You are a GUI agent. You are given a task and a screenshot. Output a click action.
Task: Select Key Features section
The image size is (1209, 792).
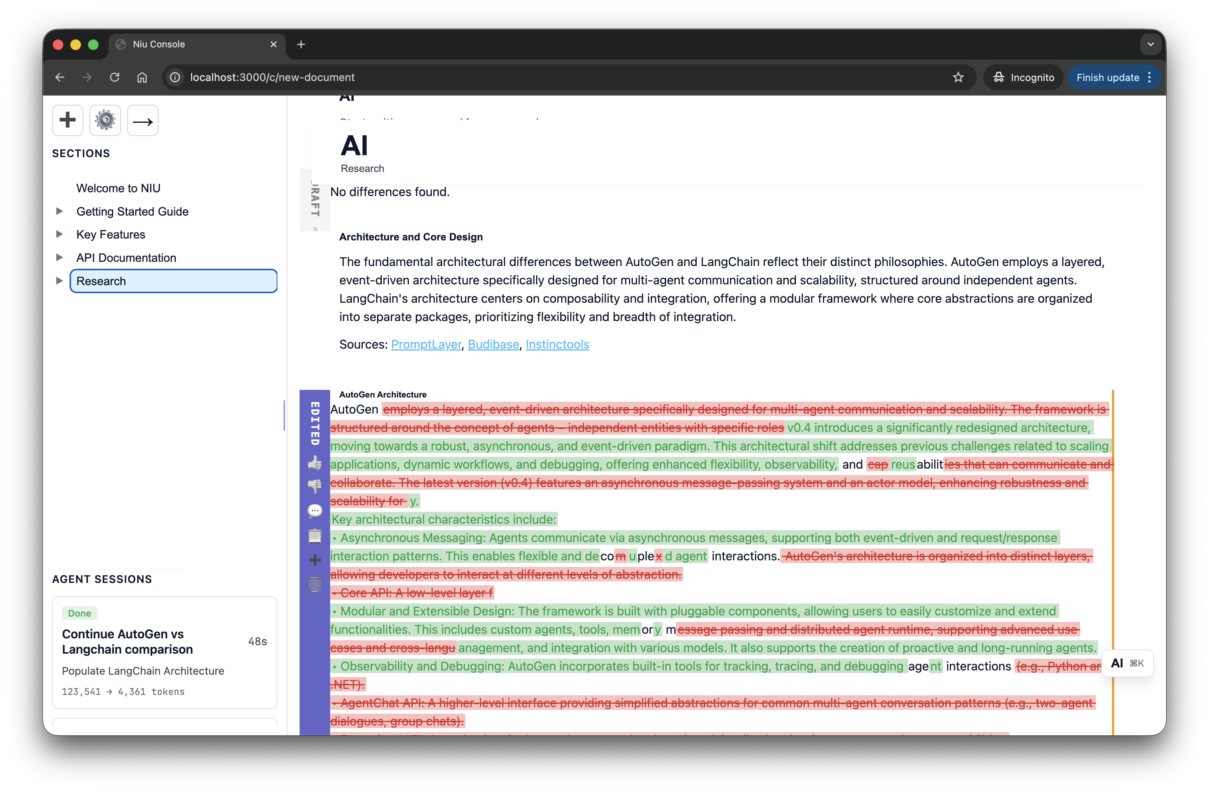[x=111, y=234]
